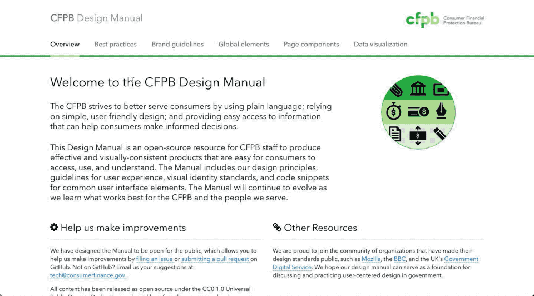Click the CFPB Design Manual site title
534x296 pixels.
point(96,18)
